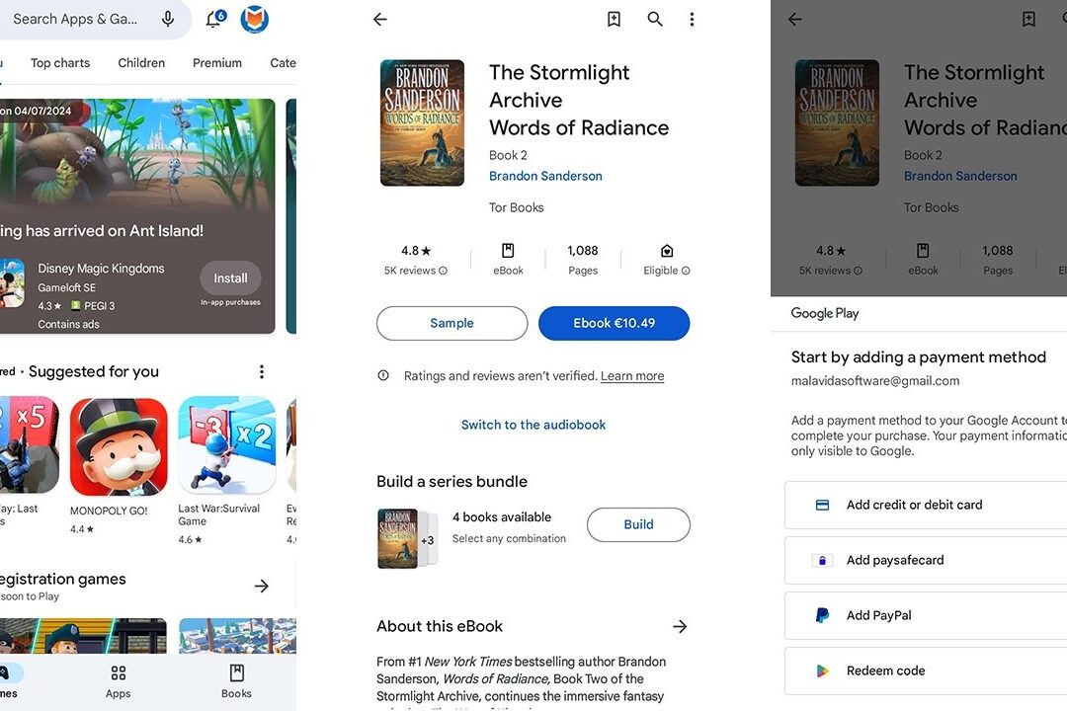1067x711 pixels.
Task: Select Add credit or debit card
Action: coord(926,505)
